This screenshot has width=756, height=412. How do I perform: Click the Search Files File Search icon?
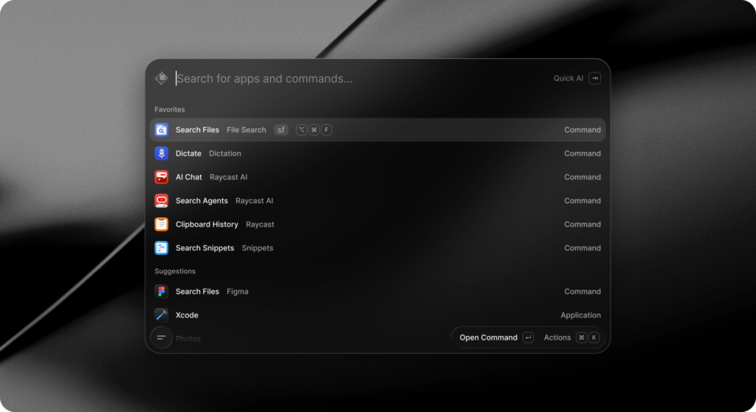[x=162, y=130]
